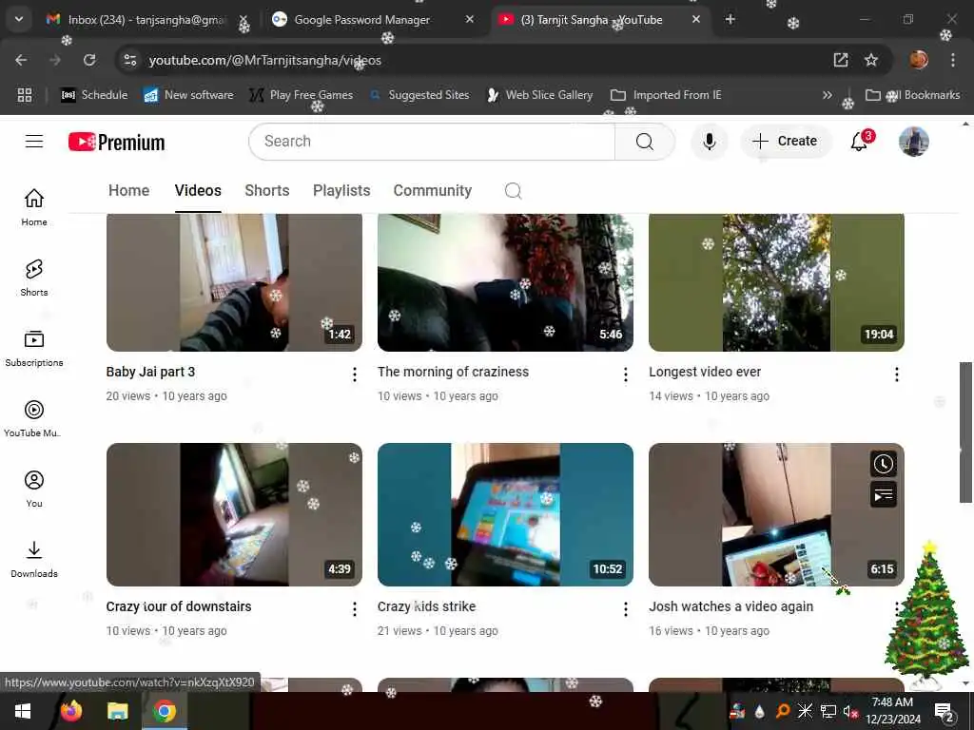This screenshot has height=730, width=974.
Task: Open the Web Slice Gallery bookmark
Action: (540, 95)
